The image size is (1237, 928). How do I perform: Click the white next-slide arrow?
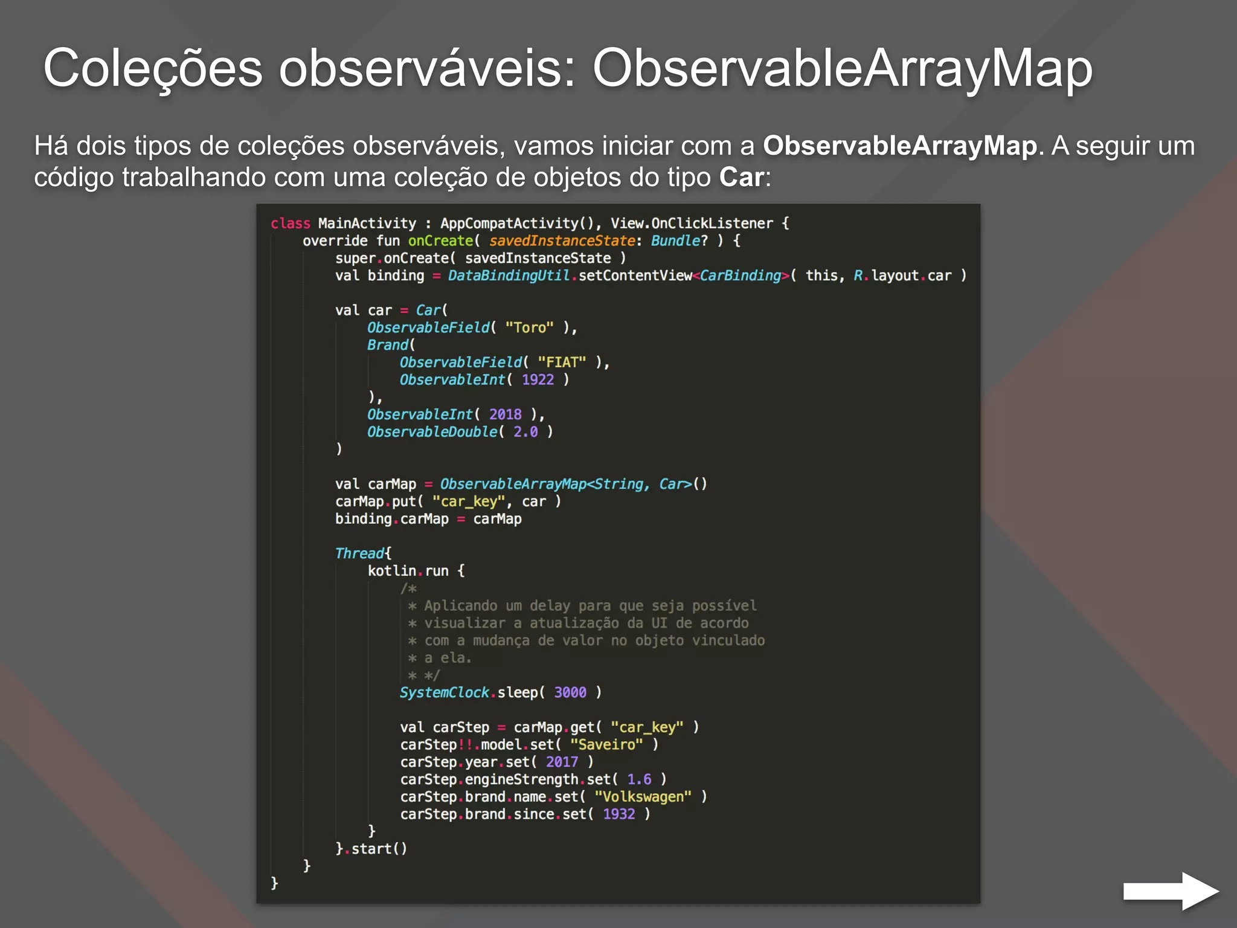(x=1171, y=891)
